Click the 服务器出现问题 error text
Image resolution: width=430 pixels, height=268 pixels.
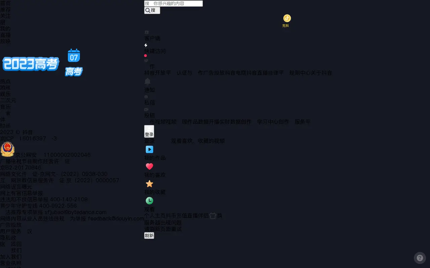[163, 223]
